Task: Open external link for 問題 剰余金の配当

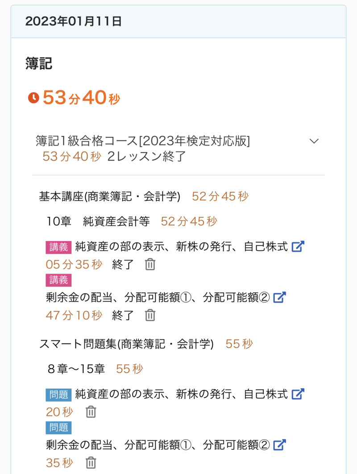Action: (x=279, y=445)
